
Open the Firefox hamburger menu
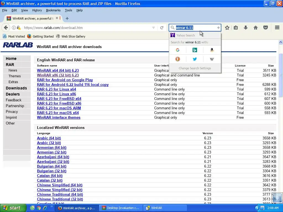(277, 28)
